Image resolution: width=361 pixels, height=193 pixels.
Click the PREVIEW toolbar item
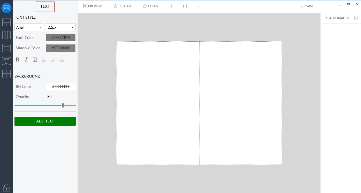(92, 6)
